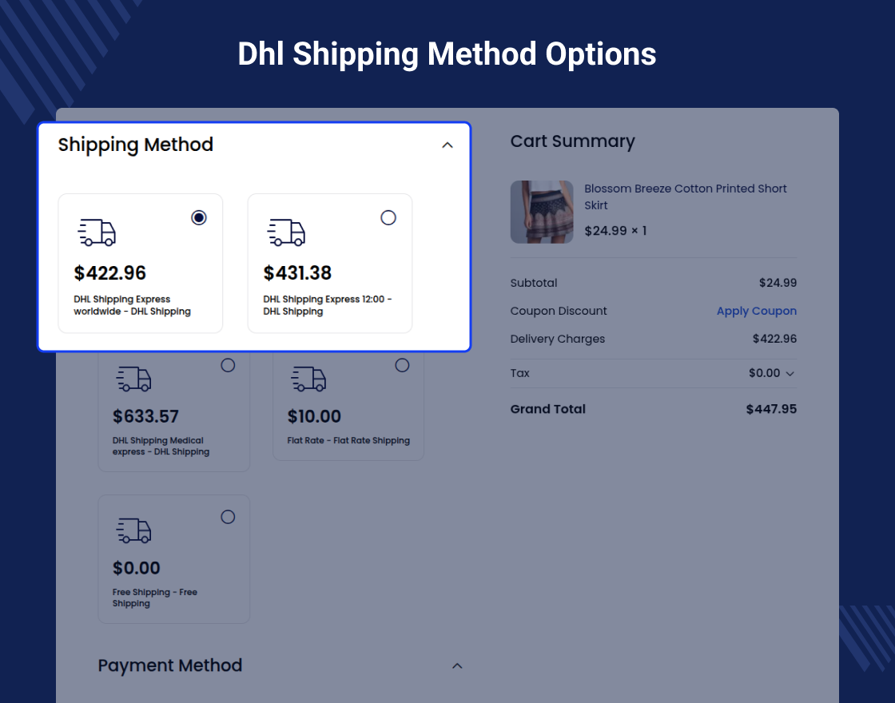
Task: Click the Apply Coupon link
Action: point(756,311)
